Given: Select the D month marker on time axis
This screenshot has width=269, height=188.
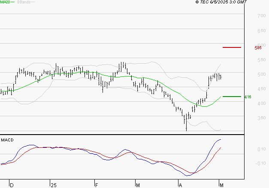Looking at the screenshot, I should pos(12,185).
